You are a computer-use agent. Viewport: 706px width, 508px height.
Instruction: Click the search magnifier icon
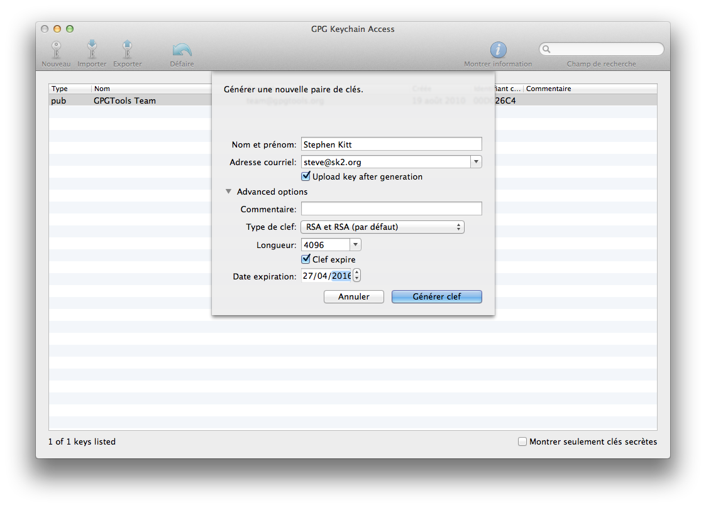(547, 49)
